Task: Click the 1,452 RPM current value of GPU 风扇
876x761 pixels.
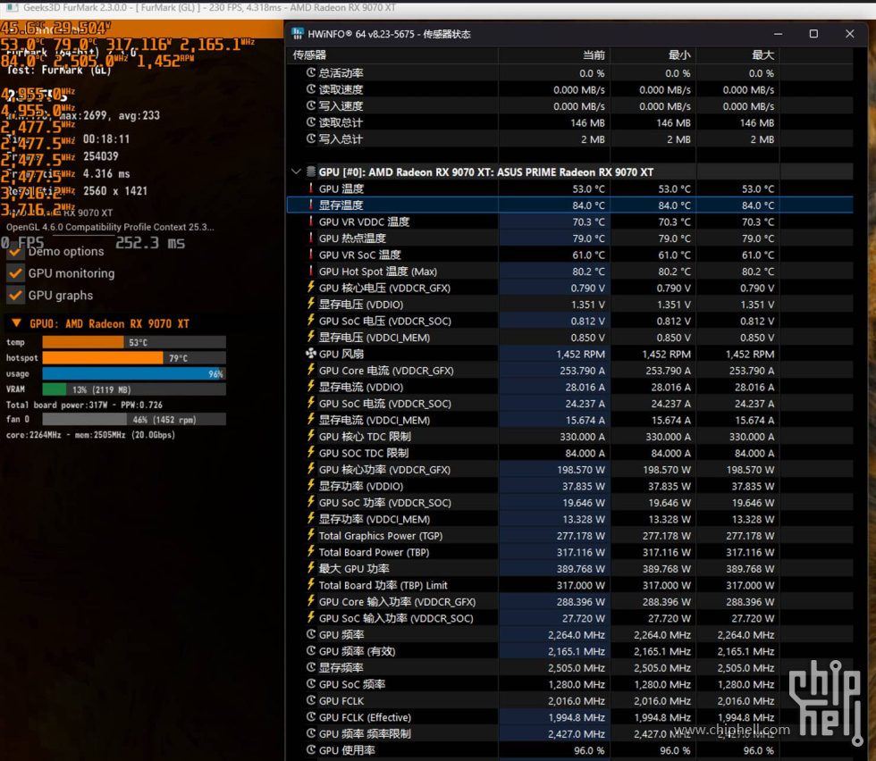Action: [580, 354]
